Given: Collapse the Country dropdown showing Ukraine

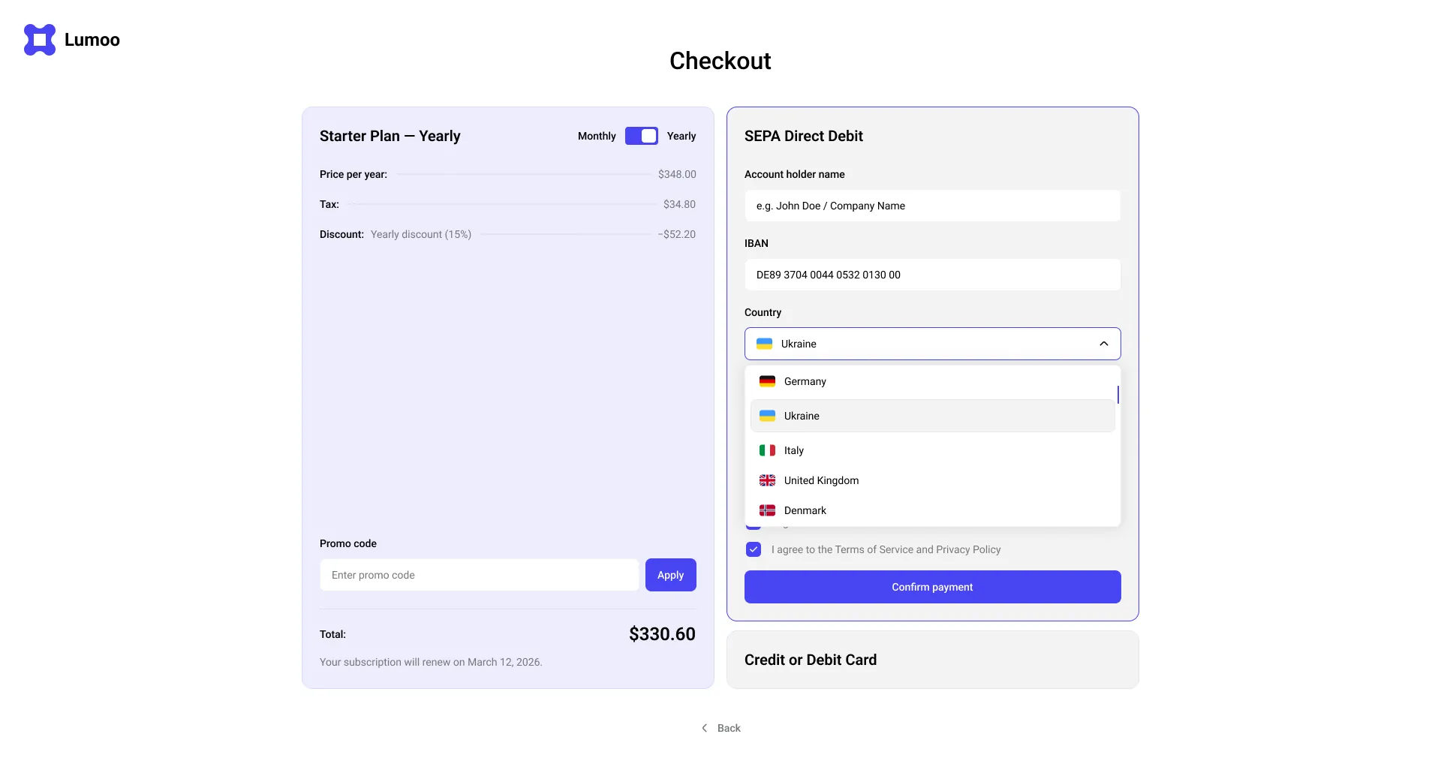Looking at the screenshot, I should click(x=932, y=344).
